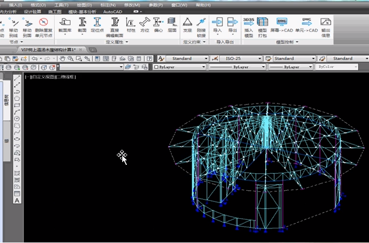Select the 定位点 positioning point tool
Image resolution: width=369 pixels, height=243 pixels.
[97, 25]
